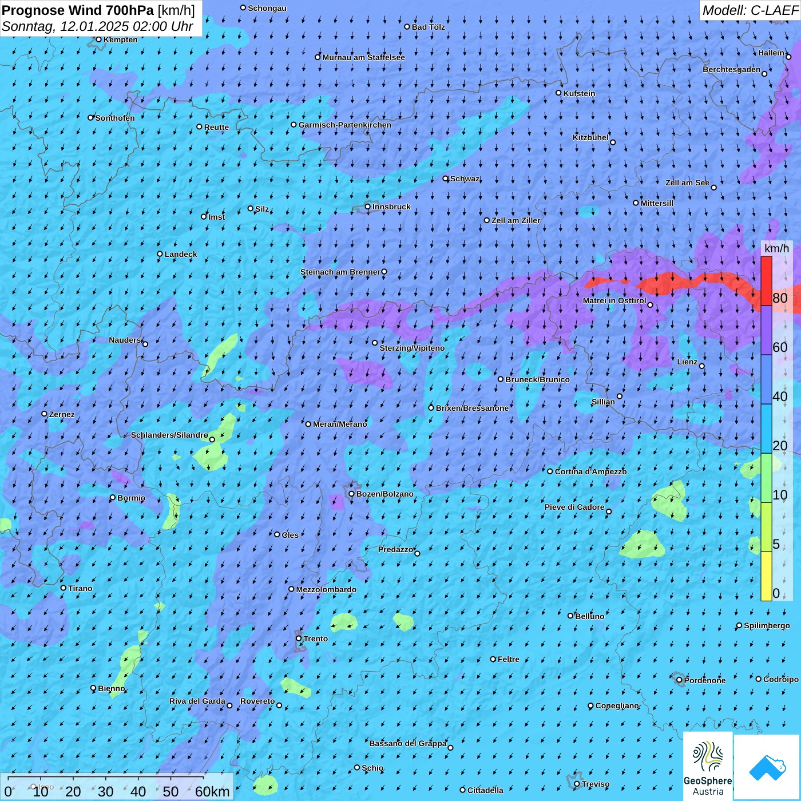Click the 'Sonthofen' label
The image size is (801, 801).
pyautogui.click(x=115, y=118)
